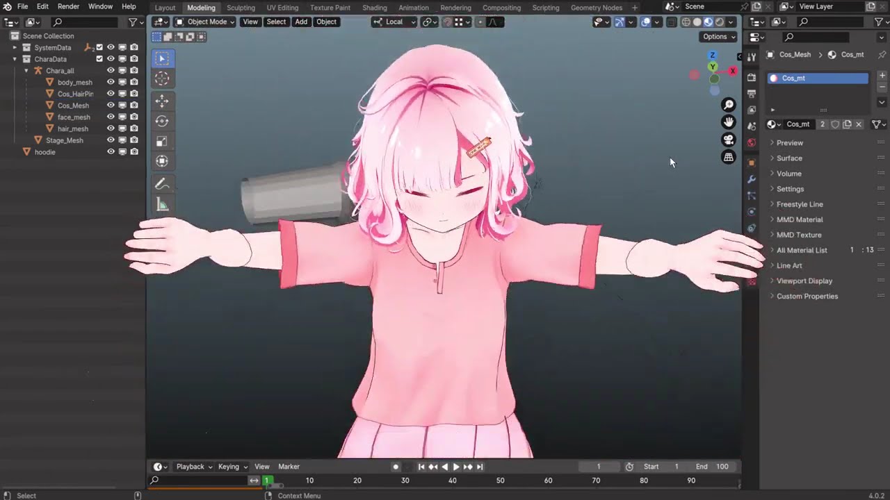This screenshot has height=500, width=890.
Task: Expand the Surface panel
Action: (x=789, y=158)
